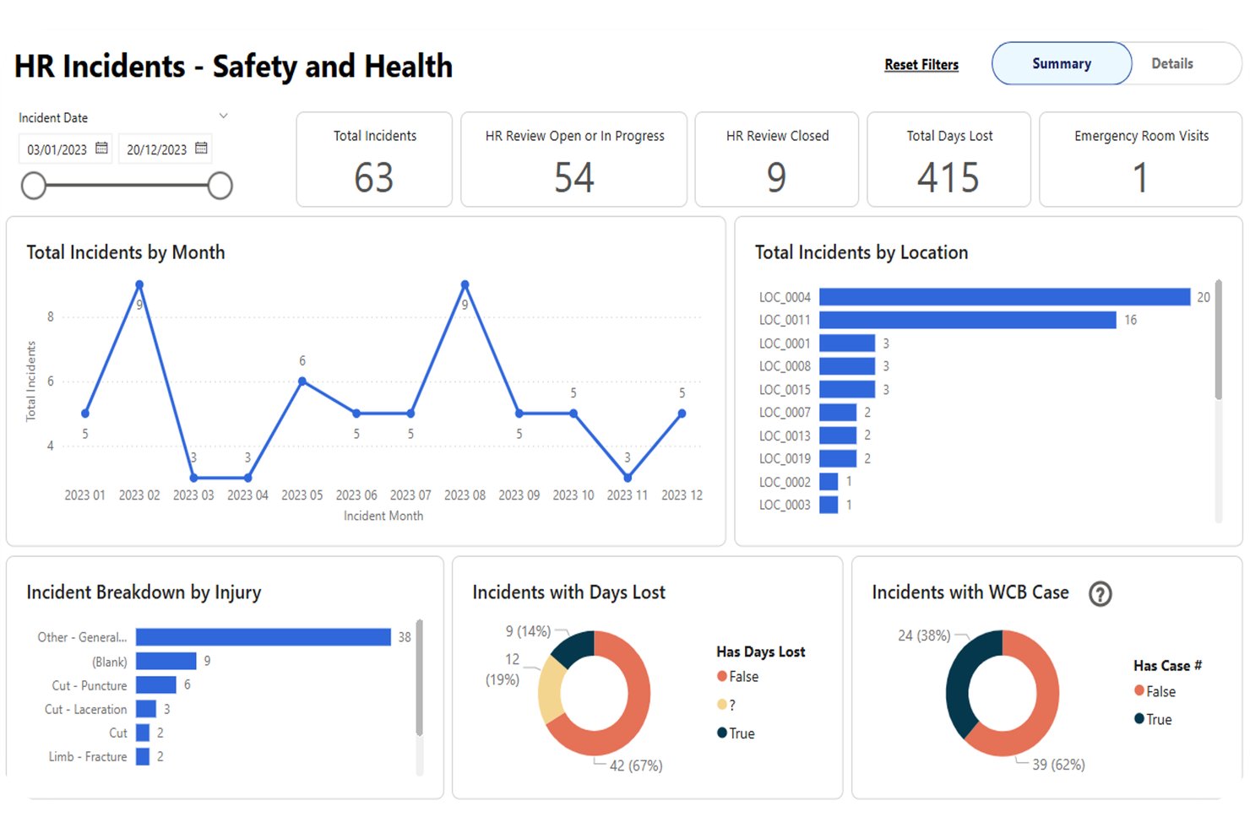Select the Total Incidents card

(x=374, y=160)
